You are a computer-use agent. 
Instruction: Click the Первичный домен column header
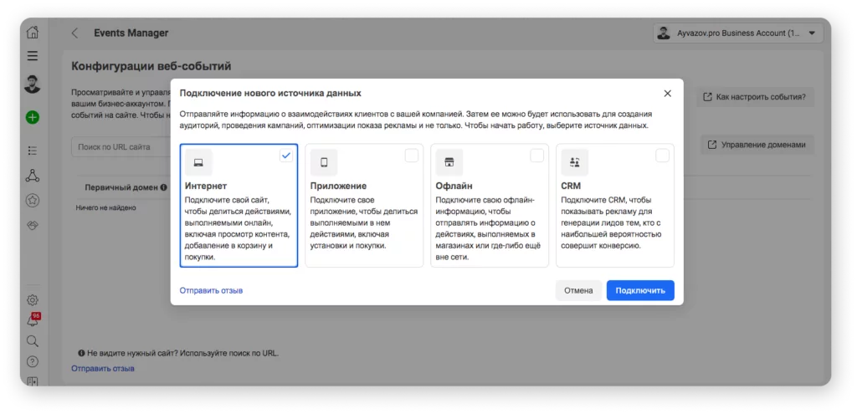121,187
